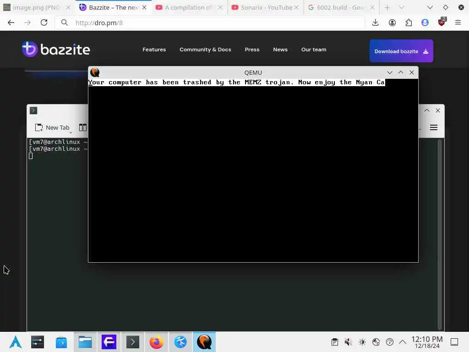Open the Press page link
The height and width of the screenshot is (352, 469).
pyautogui.click(x=252, y=49)
